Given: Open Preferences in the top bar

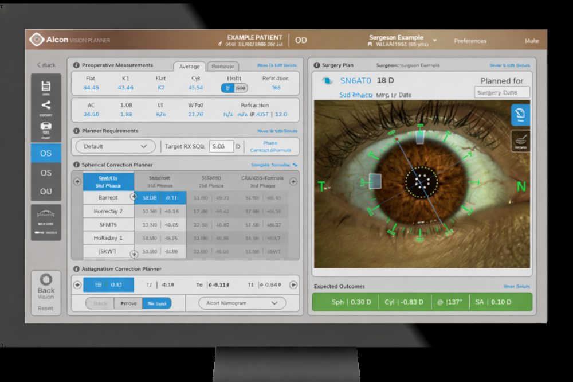Looking at the screenshot, I should 470,41.
